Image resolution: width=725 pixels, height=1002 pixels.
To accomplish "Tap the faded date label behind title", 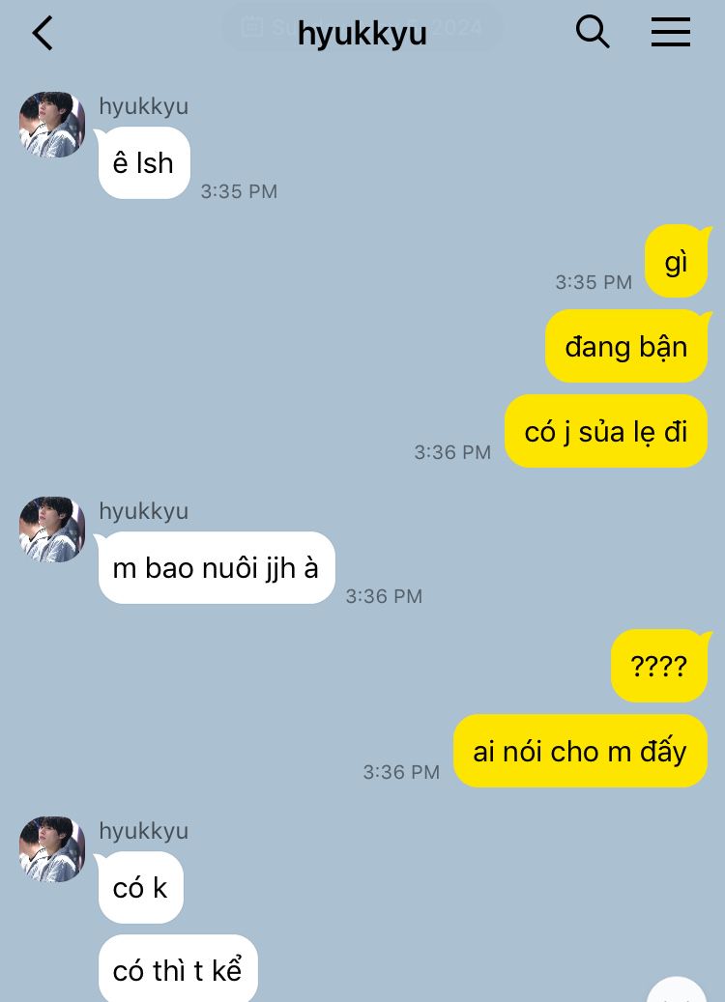I will [x=362, y=27].
